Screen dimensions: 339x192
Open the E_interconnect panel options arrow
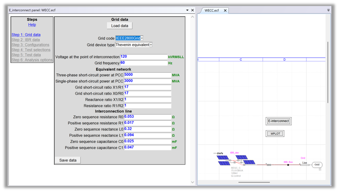pyautogui.click(x=187, y=10)
